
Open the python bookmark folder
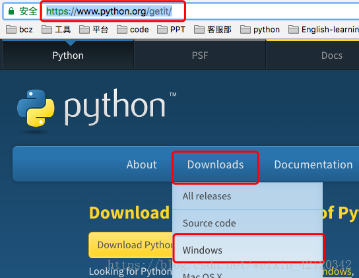[x=260, y=30]
